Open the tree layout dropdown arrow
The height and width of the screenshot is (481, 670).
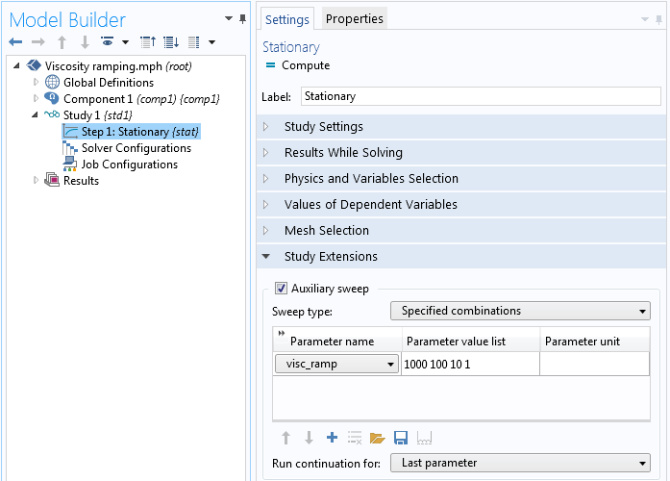(x=211, y=42)
